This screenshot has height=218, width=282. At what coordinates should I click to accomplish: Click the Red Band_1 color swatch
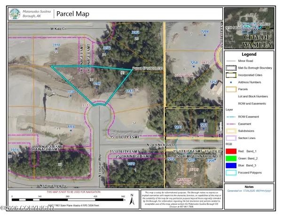point(231,151)
